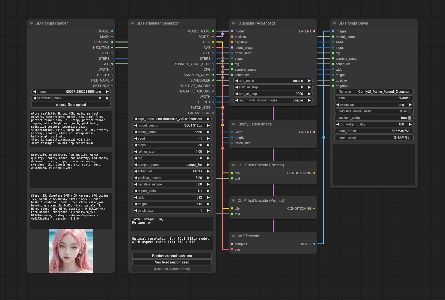
Task: Click the filename field in SD Prompt Saver
Action: 374,92
